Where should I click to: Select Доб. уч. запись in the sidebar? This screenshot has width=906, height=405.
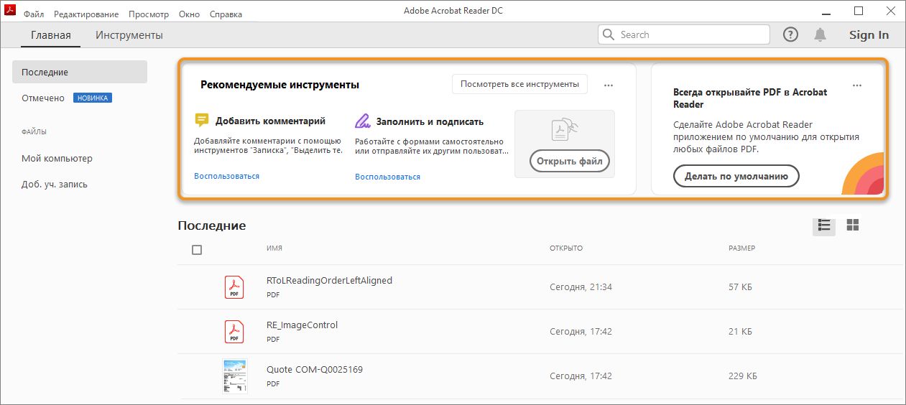[55, 184]
